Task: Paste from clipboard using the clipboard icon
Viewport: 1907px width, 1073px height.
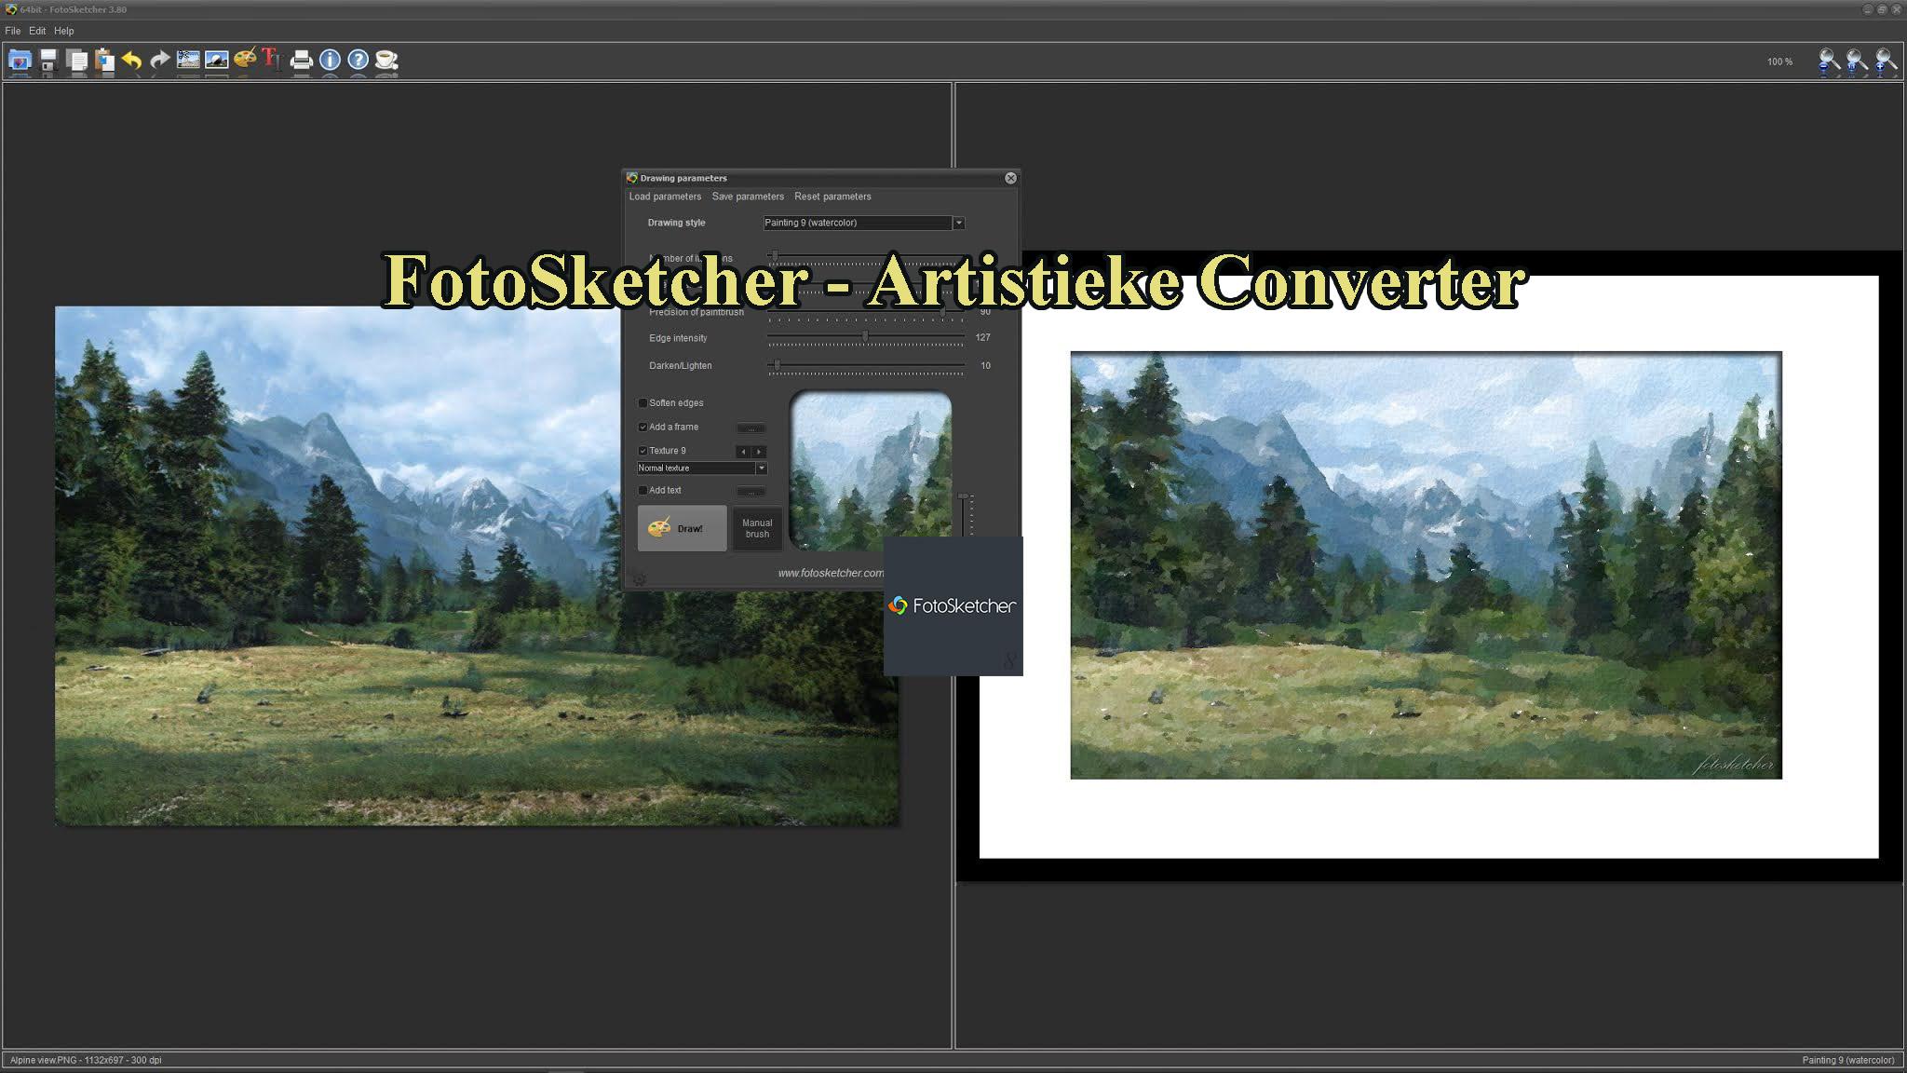Action: [x=104, y=61]
